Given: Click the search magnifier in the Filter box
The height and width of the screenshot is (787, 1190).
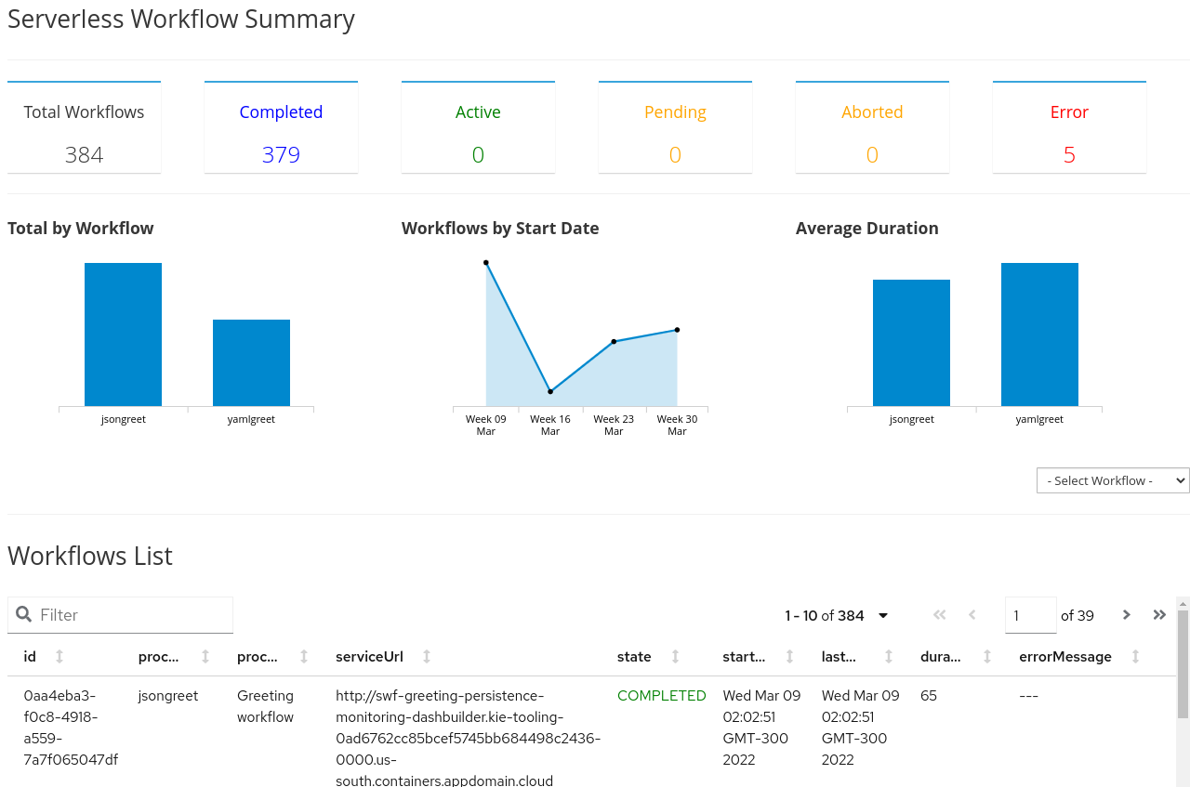Looking at the screenshot, I should tap(23, 614).
